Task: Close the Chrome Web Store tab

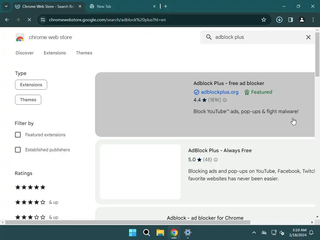Action: [x=80, y=6]
